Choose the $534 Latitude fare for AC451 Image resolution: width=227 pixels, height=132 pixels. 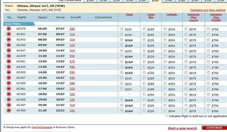pos(166,62)
